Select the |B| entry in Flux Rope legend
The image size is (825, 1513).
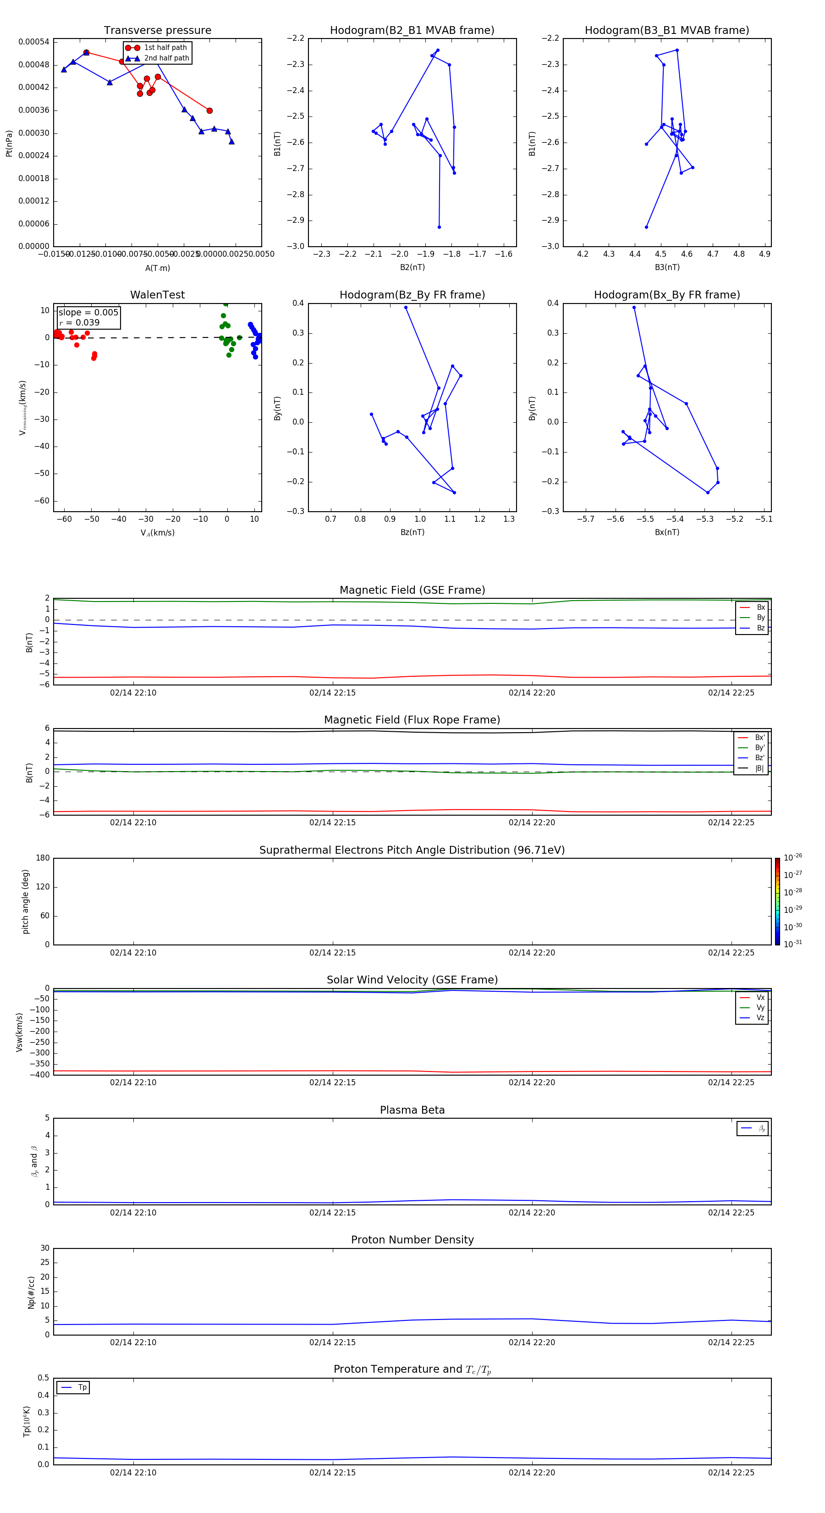pos(752,768)
